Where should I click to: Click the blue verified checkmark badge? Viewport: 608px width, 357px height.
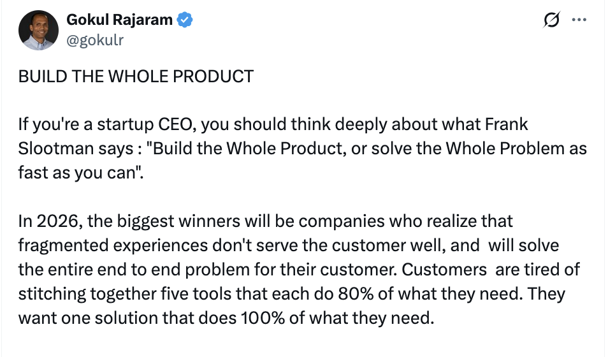coord(185,20)
